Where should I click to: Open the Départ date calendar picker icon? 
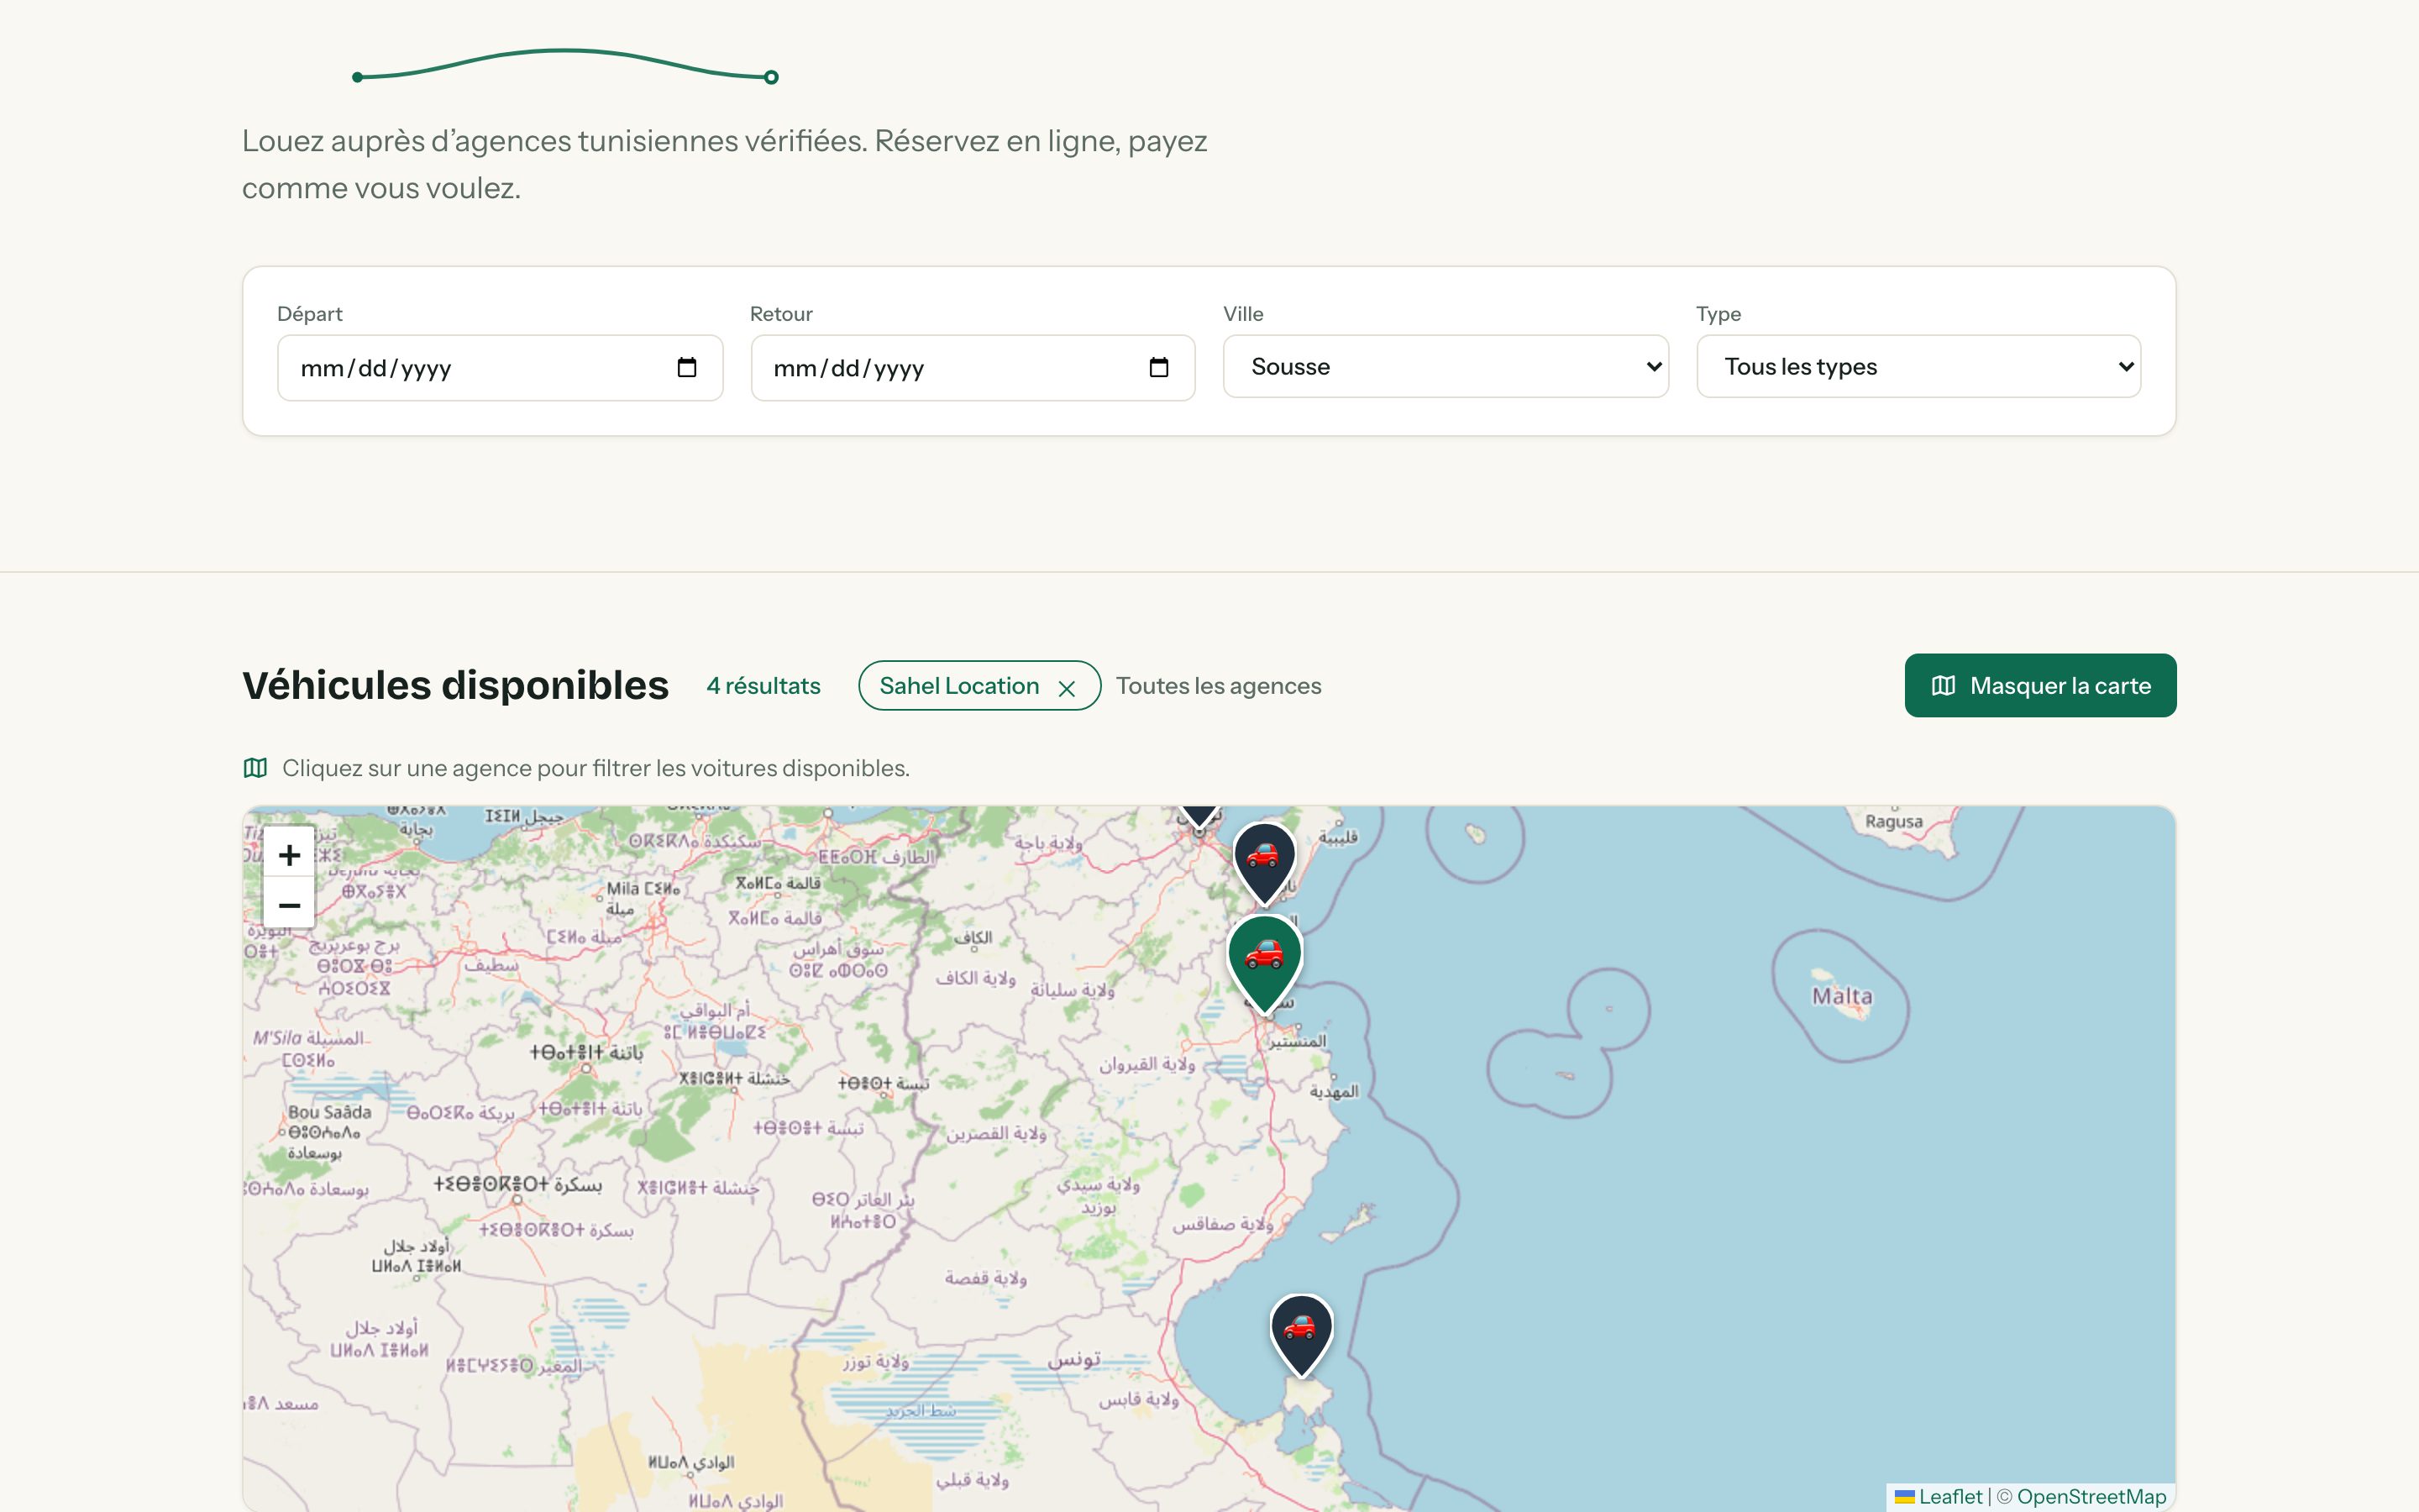click(x=687, y=367)
